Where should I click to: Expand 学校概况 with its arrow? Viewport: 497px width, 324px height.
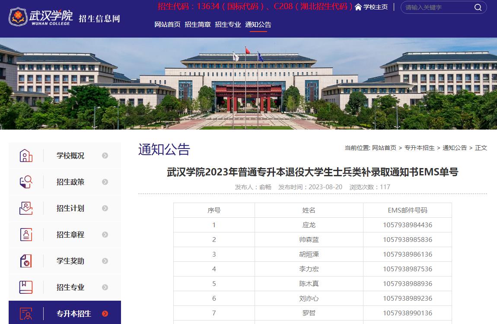coord(105,156)
